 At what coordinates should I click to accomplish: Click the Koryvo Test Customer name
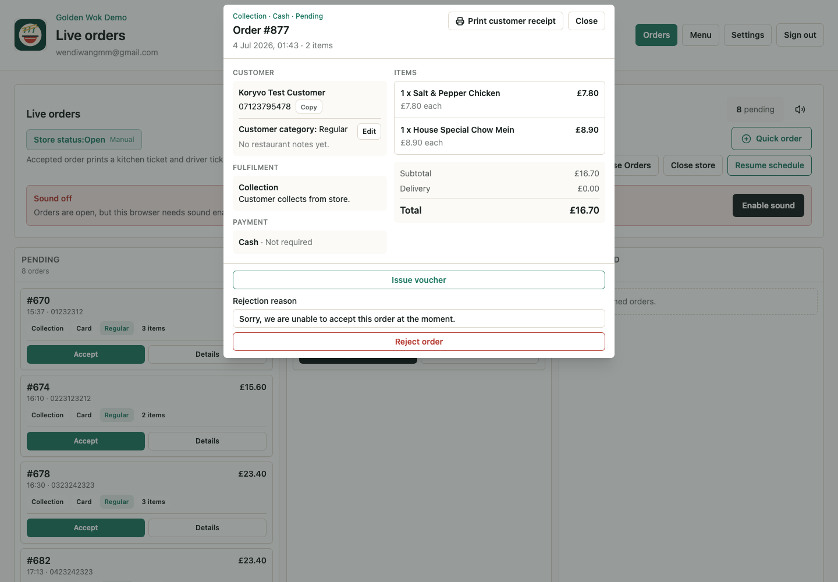pyautogui.click(x=282, y=93)
